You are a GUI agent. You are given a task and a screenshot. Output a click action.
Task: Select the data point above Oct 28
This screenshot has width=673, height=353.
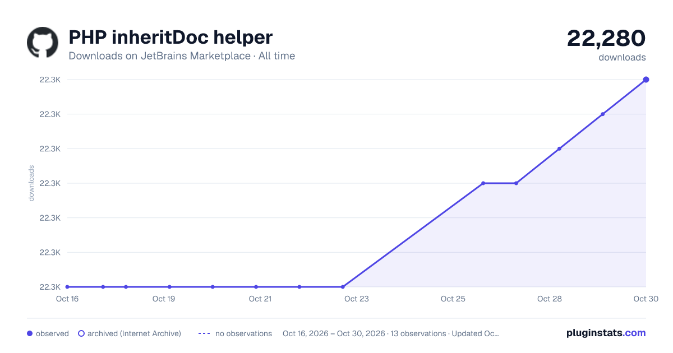point(559,148)
